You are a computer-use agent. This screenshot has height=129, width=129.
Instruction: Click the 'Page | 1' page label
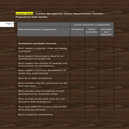click(x=10, y=24)
